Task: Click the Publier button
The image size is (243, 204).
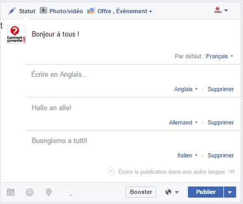Action: click(205, 192)
